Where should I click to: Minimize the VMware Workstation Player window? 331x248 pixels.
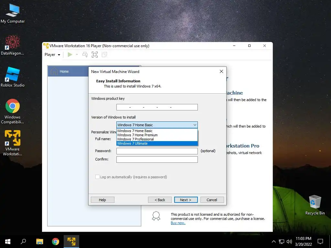[x=234, y=46]
